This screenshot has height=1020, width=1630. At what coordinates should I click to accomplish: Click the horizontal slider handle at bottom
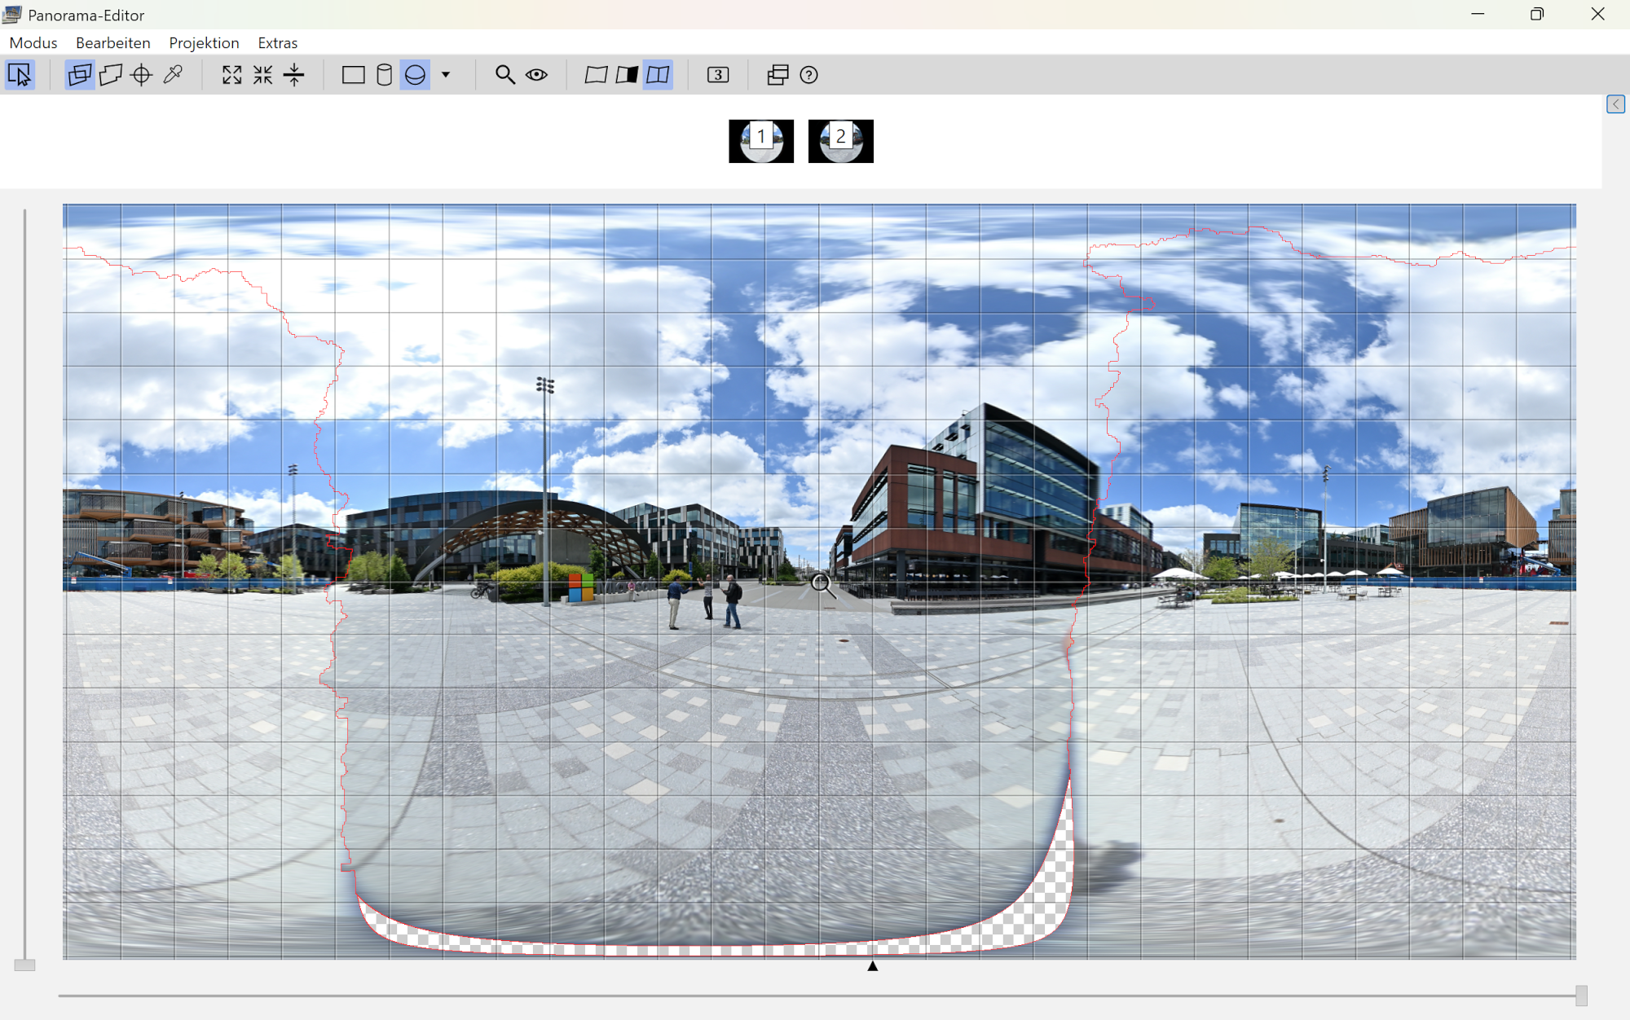[1581, 995]
